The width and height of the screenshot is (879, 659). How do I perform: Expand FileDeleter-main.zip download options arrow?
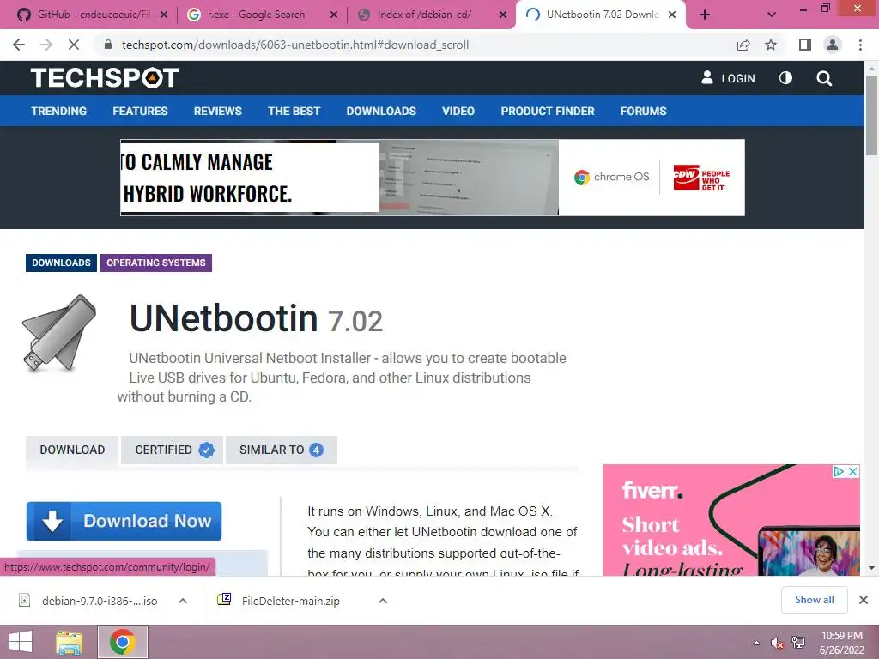[x=383, y=601]
